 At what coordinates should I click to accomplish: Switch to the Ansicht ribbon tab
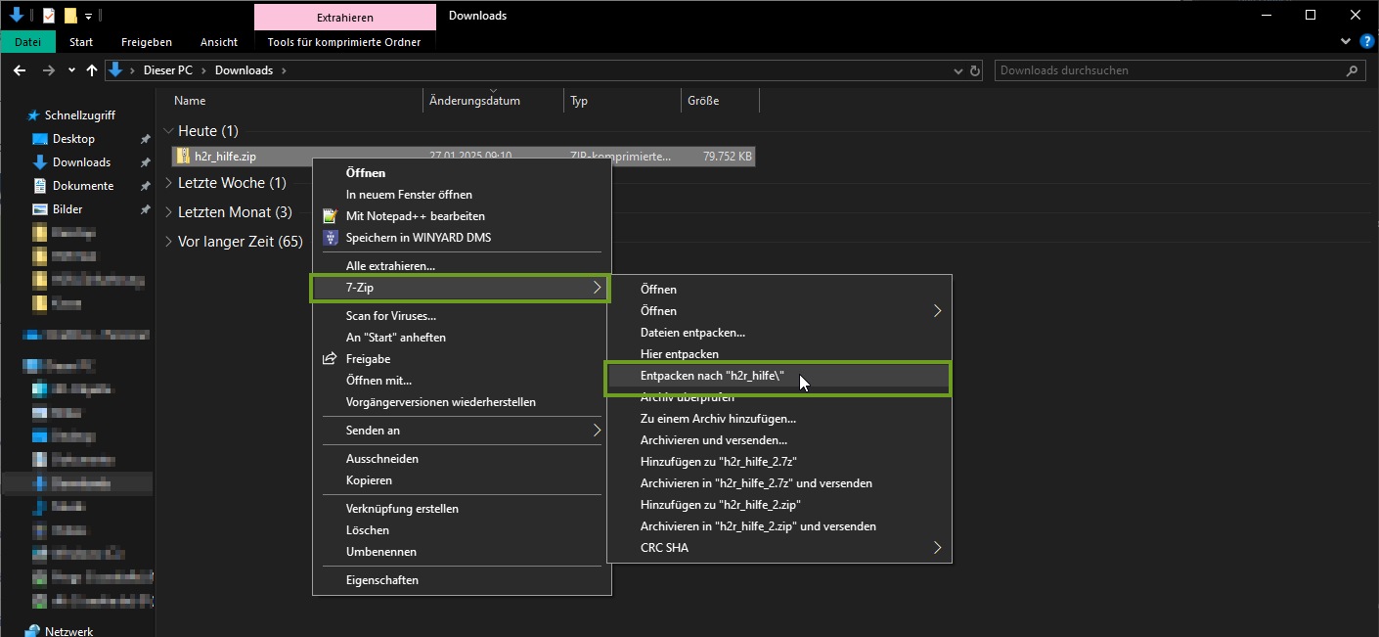(x=219, y=42)
